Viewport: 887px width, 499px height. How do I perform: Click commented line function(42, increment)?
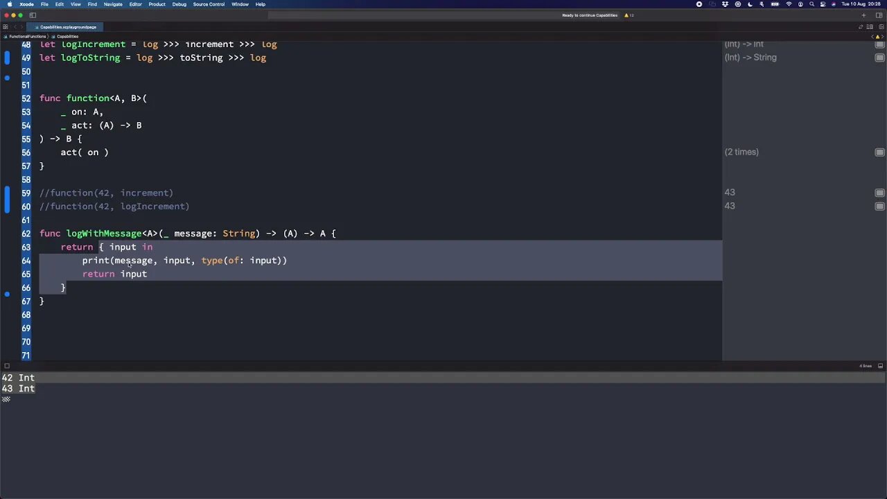pos(106,193)
